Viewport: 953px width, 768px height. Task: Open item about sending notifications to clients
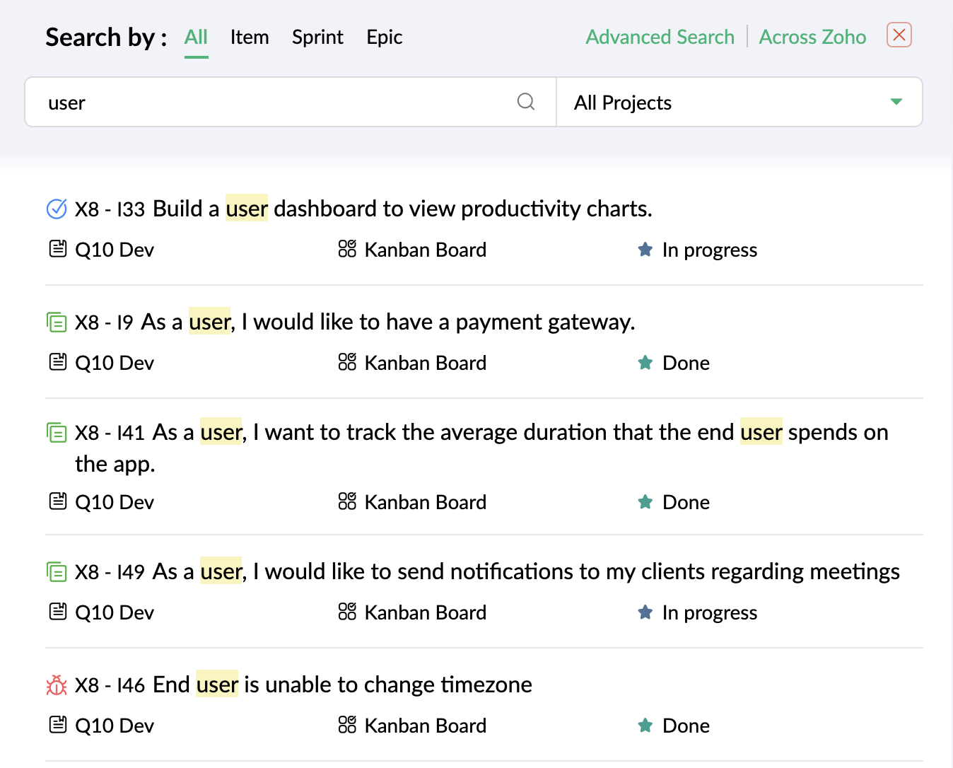(526, 571)
